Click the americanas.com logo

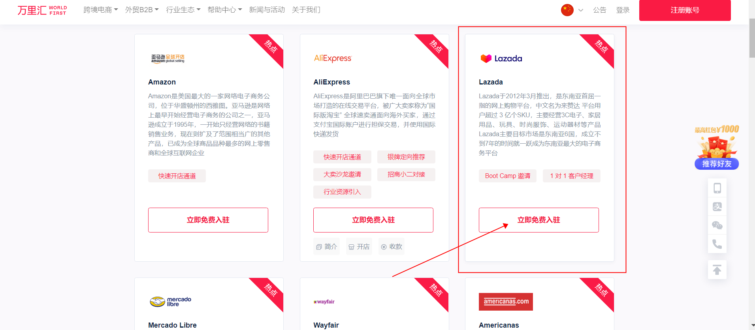pyautogui.click(x=506, y=302)
